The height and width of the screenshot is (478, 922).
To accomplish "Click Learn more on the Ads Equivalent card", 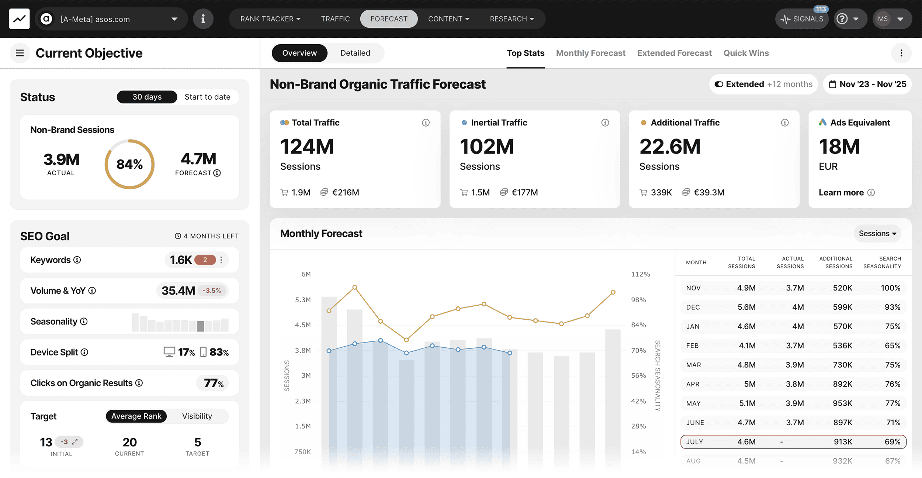I will coord(842,192).
